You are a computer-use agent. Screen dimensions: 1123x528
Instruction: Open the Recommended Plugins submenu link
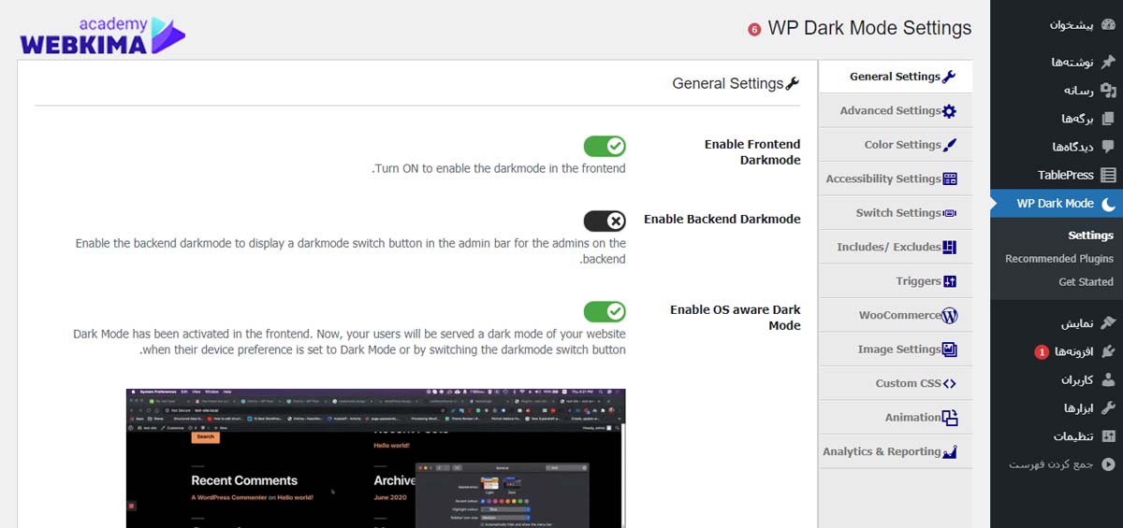(x=1059, y=259)
